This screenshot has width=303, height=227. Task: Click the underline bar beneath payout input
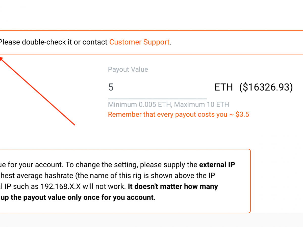pyautogui.click(x=157, y=98)
